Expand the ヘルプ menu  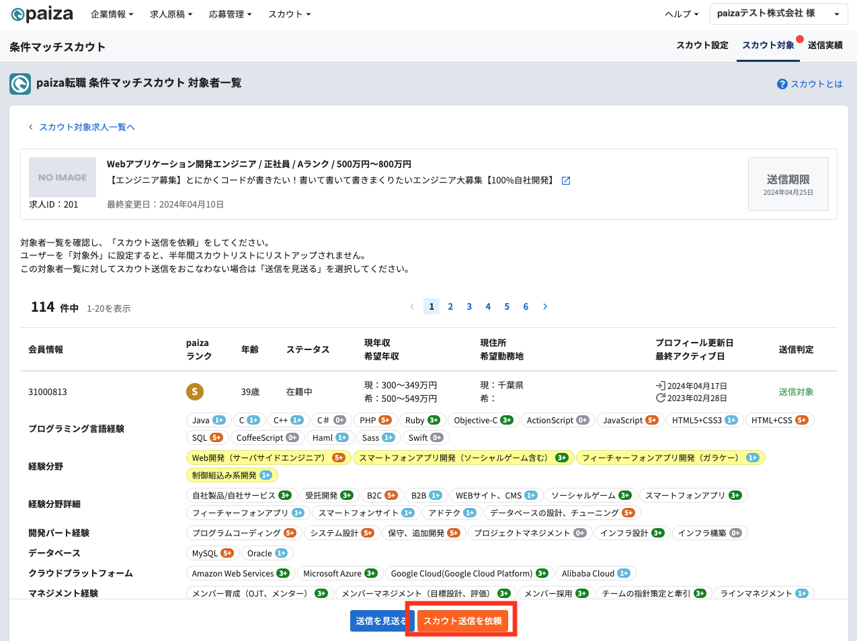click(x=682, y=14)
